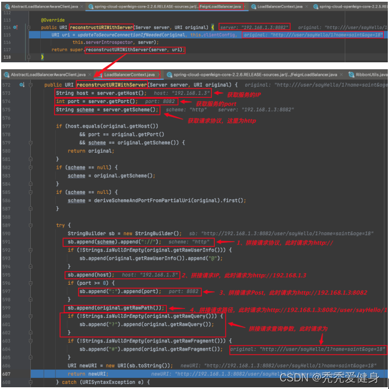Click class file icon on upper AbstractLoadBalancerAwareClient.java tab
The image size is (389, 389).
(7, 6)
